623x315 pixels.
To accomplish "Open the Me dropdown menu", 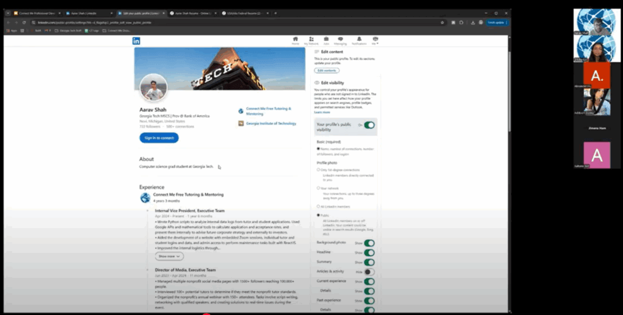I will coord(375,40).
